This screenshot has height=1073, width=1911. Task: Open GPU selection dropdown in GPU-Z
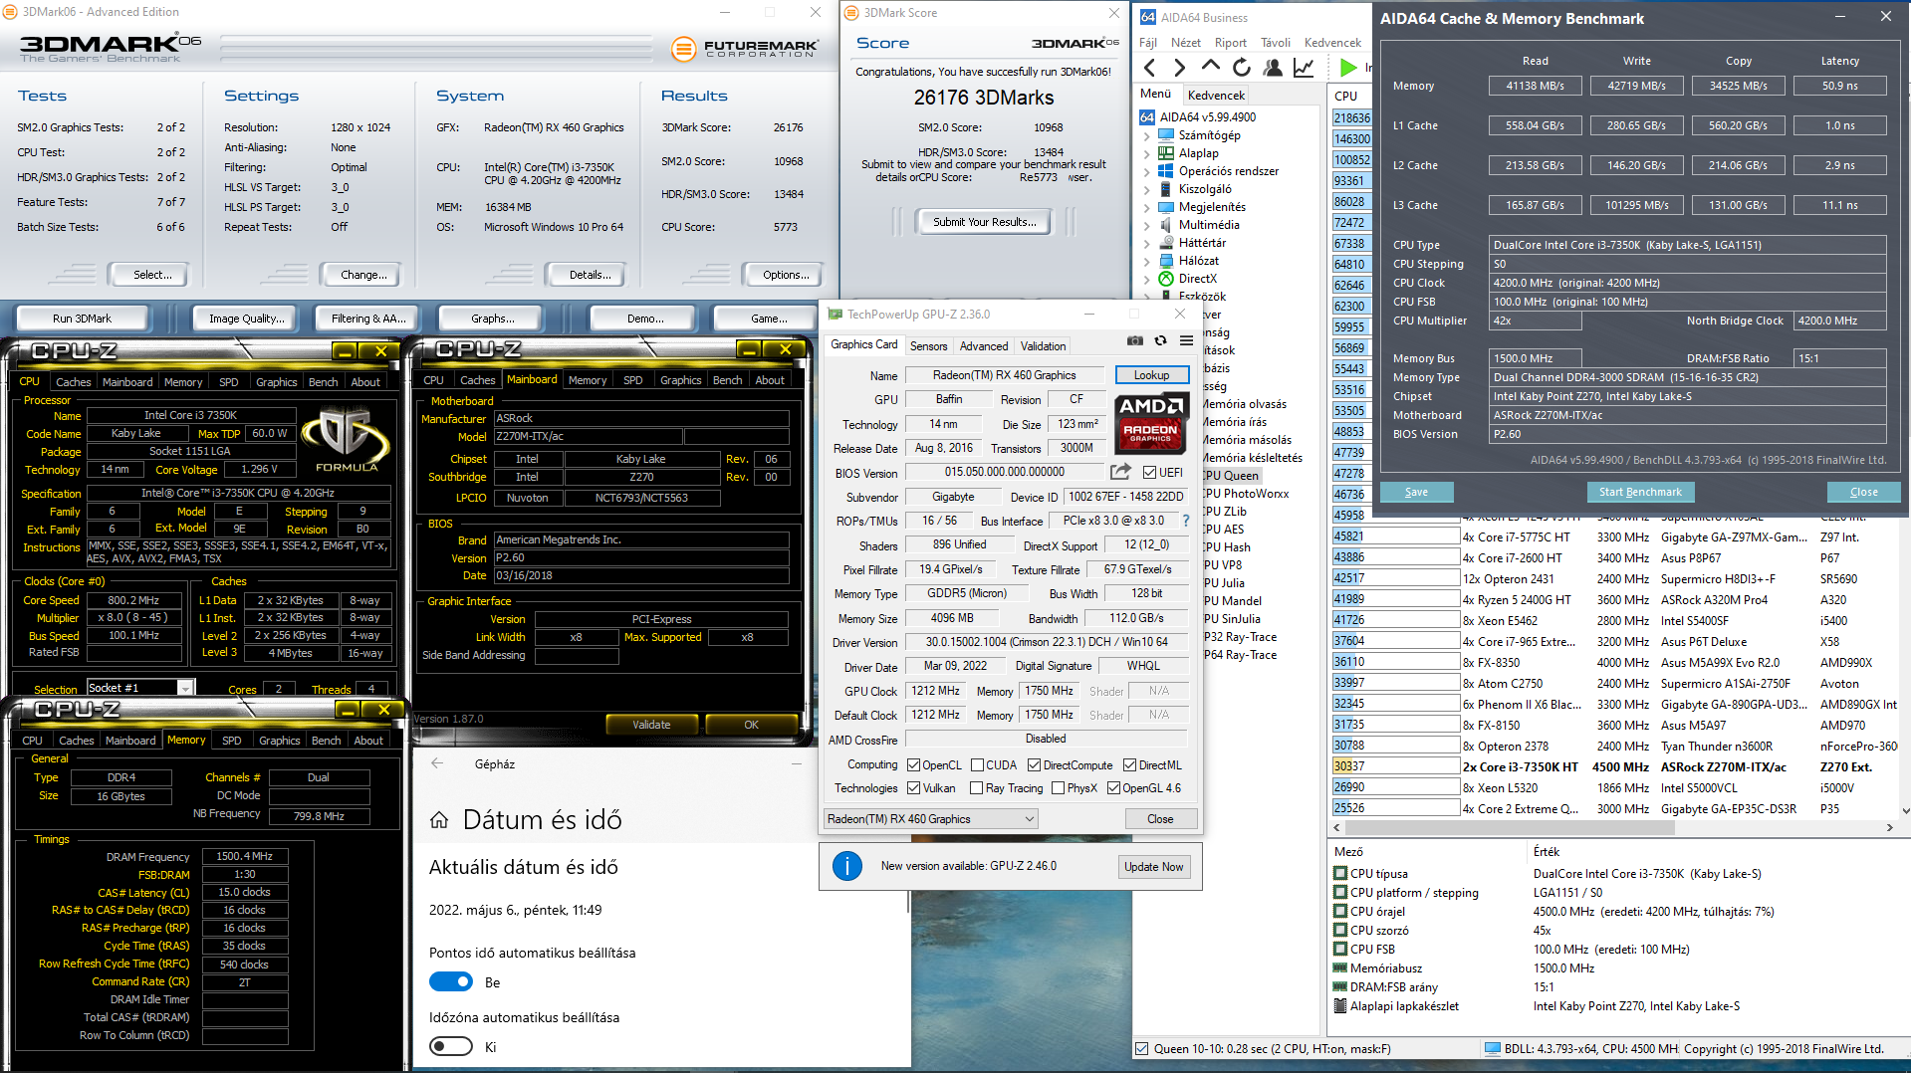point(931,819)
